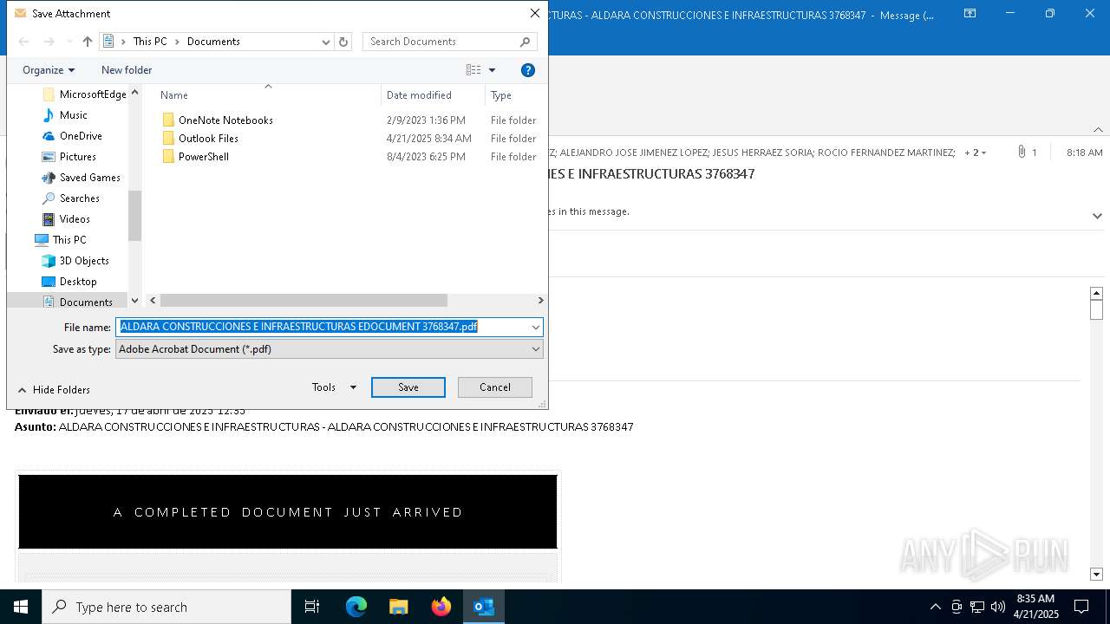Click the taskbar search box

[x=166, y=607]
